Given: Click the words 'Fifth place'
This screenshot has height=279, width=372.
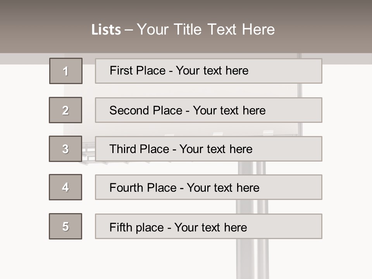Looking at the screenshot, I should coord(137,227).
